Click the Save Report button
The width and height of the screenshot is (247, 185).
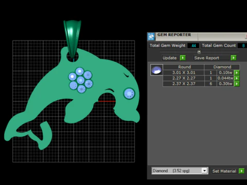pyautogui.click(x=212, y=58)
